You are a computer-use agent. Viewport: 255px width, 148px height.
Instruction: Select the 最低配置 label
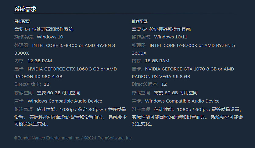[x=22, y=21]
